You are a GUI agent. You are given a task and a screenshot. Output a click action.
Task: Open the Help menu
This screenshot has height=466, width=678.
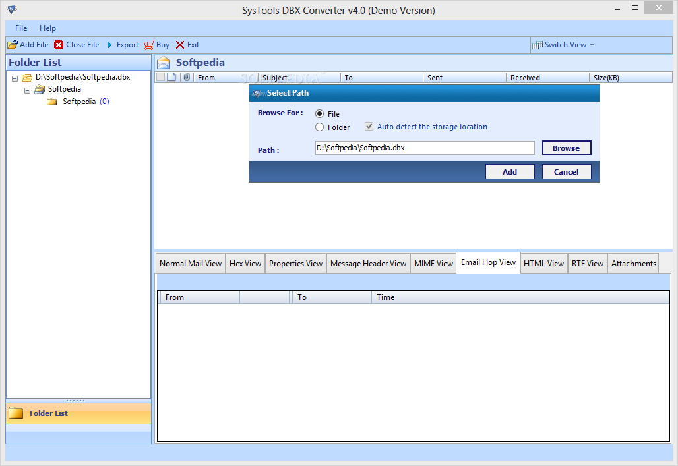tap(47, 28)
